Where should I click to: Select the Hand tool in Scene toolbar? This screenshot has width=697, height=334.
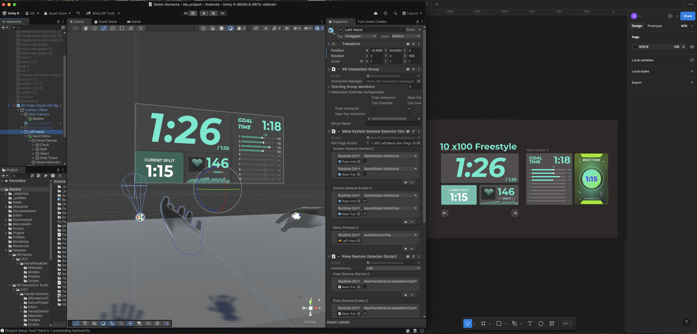tap(86, 28)
